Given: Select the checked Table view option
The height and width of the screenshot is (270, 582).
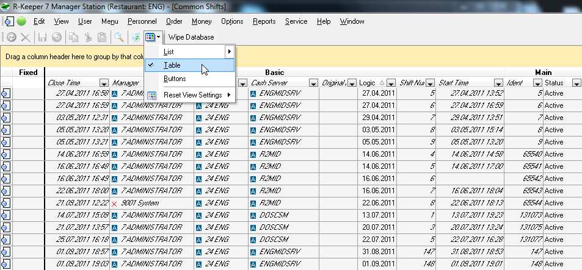Looking at the screenshot, I should click(189, 65).
